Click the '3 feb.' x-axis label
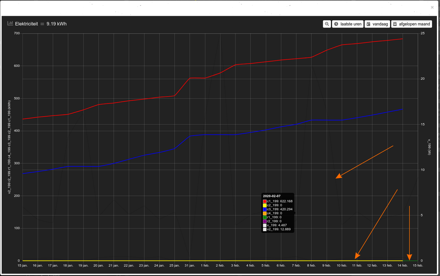The width and height of the screenshot is (440, 276). click(236, 266)
